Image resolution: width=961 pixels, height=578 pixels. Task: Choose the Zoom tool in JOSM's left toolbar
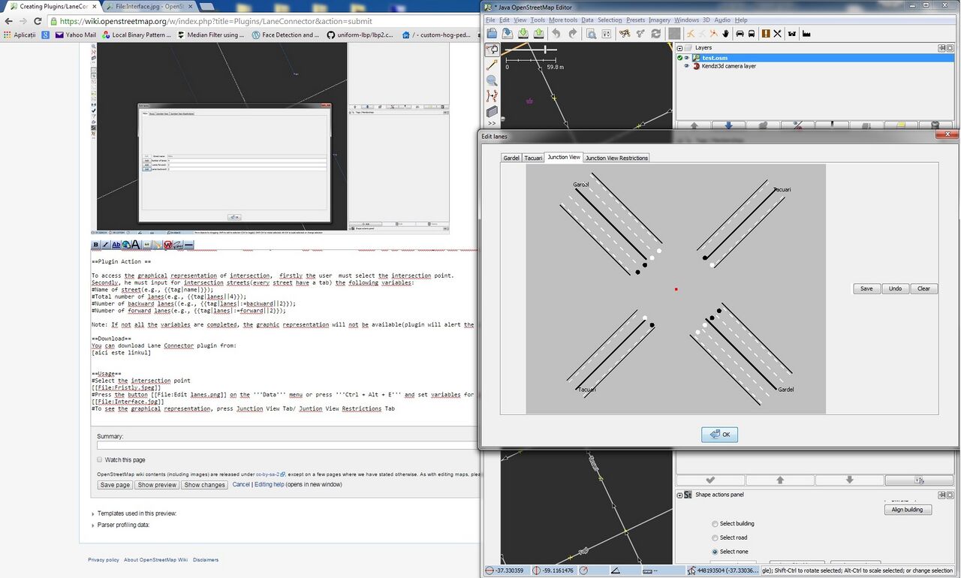[x=492, y=80]
